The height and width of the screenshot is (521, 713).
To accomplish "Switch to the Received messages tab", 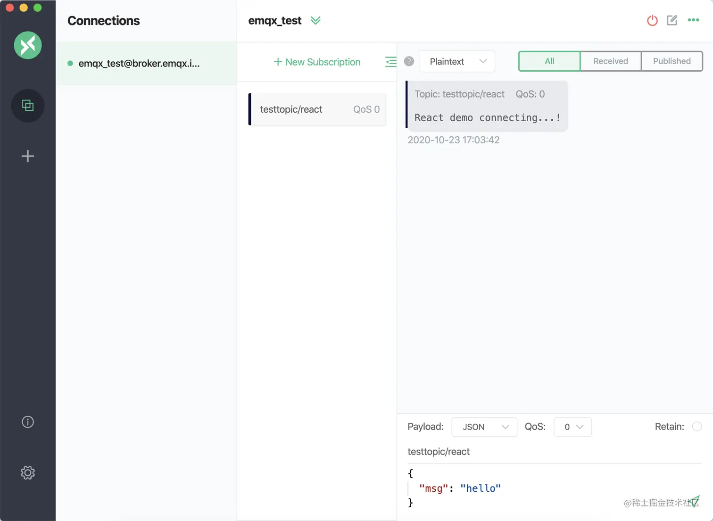I will (610, 61).
